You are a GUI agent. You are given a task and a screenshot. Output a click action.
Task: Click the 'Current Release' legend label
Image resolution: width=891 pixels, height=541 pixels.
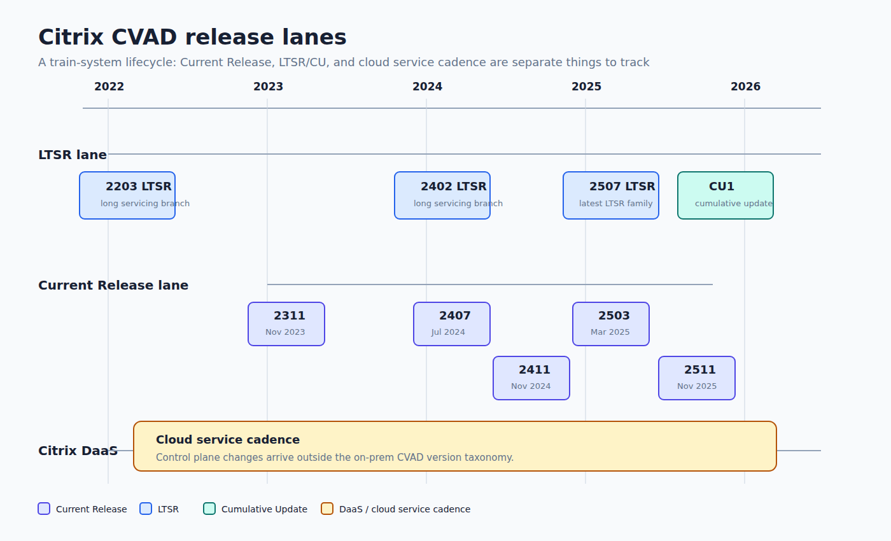[91, 509]
